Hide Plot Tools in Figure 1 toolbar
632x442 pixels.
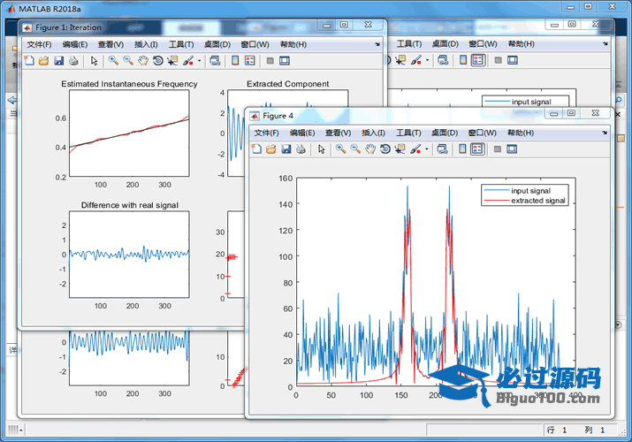pyautogui.click(x=270, y=61)
